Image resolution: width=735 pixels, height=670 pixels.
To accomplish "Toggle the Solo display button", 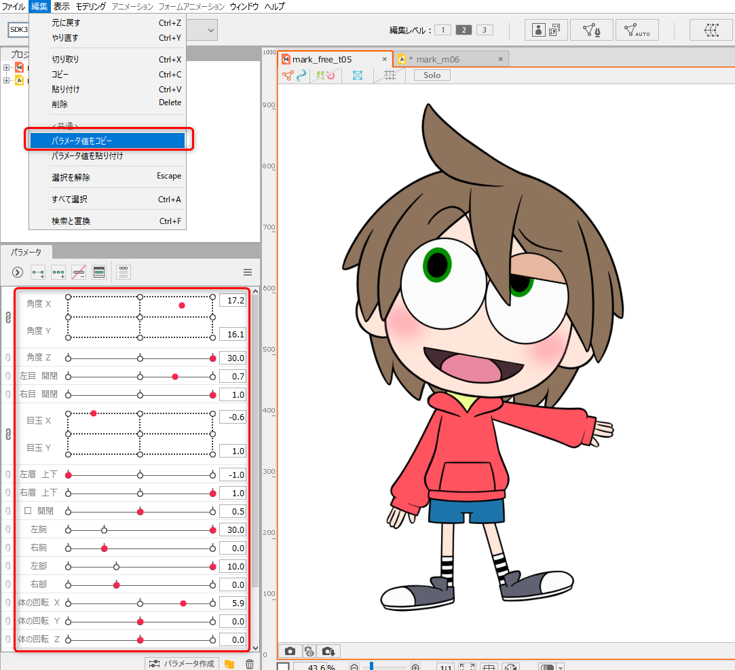I will (x=432, y=75).
